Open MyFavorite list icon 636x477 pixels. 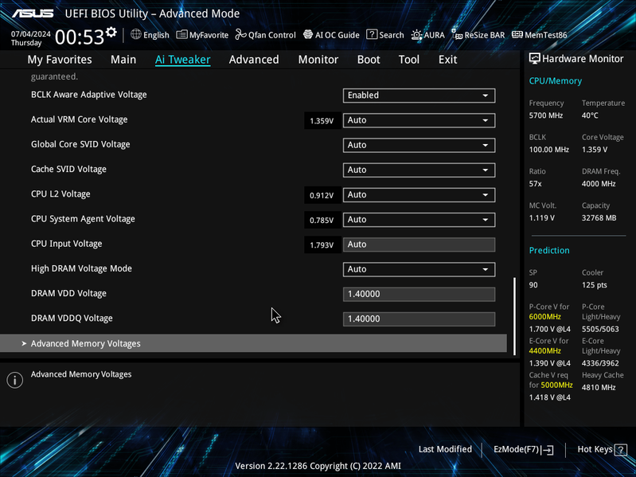click(x=181, y=34)
